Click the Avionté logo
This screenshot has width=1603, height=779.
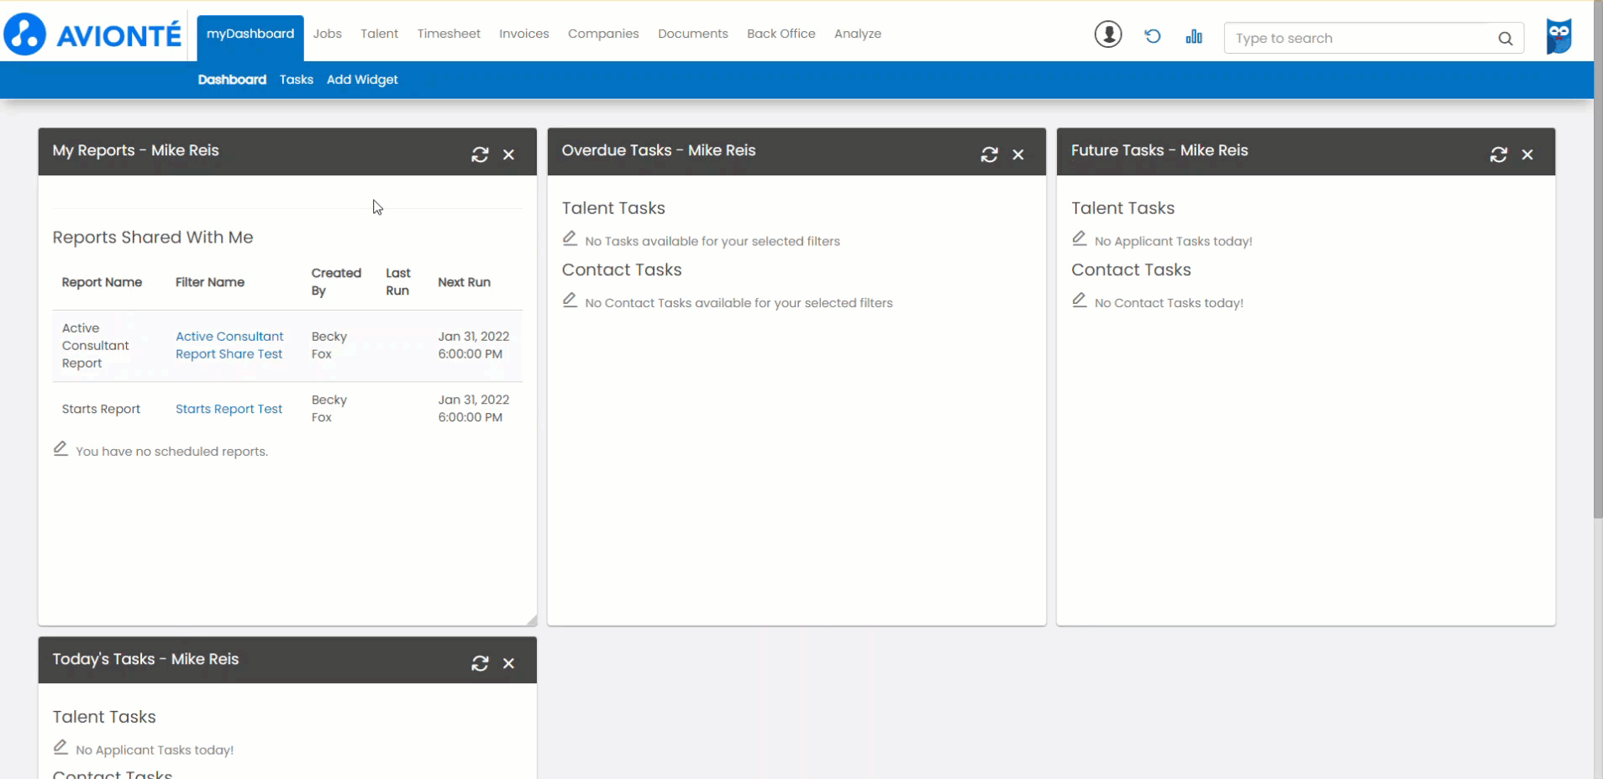coord(92,34)
